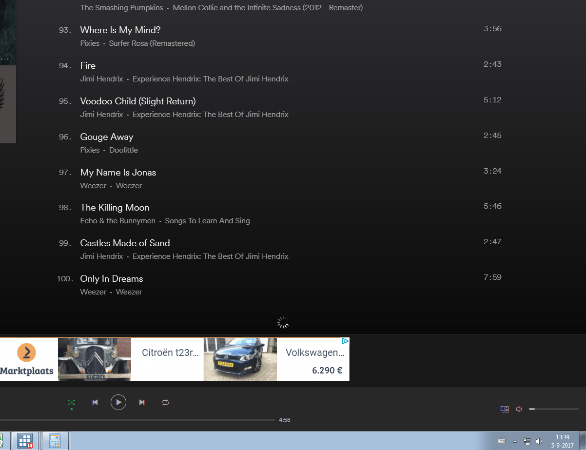Open the Jimi Hendrix artist link under Voodoo Child
Screen dimensions: 586x450
102,115
